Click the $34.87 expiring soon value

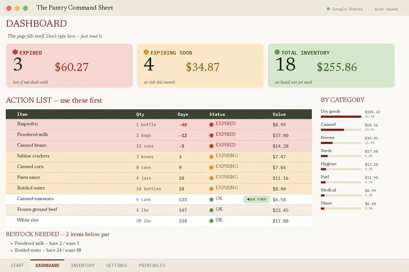[202, 67]
